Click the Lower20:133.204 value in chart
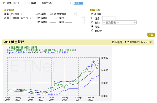Viewport: 157px width, 103px height. 58,53
